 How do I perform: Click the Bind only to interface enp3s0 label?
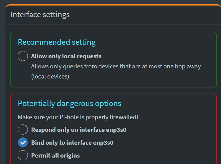[72, 143]
